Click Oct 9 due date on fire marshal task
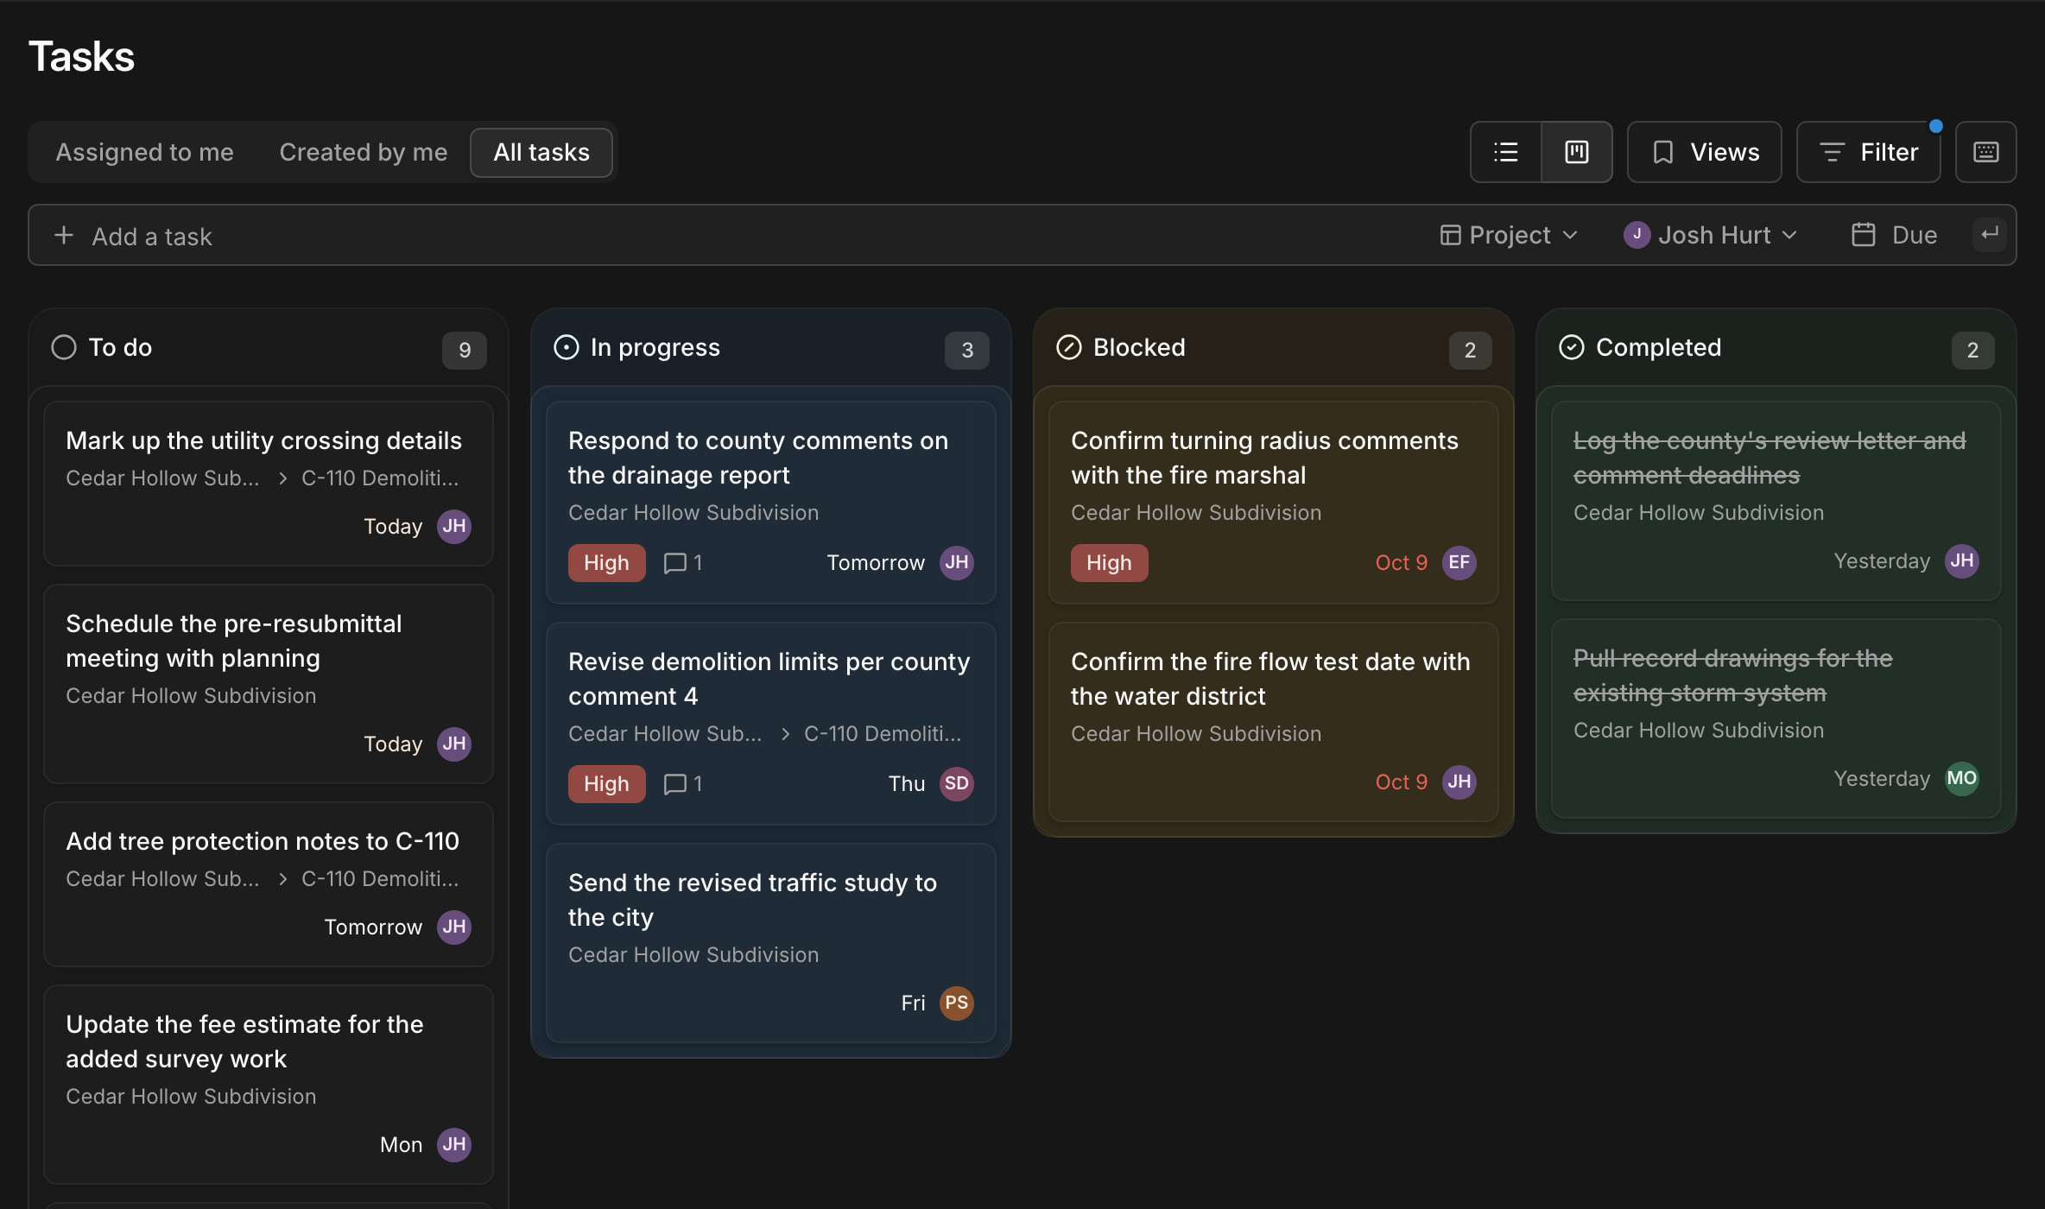Viewport: 2045px width, 1209px height. click(1401, 563)
